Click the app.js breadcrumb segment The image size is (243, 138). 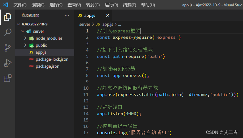(108, 24)
